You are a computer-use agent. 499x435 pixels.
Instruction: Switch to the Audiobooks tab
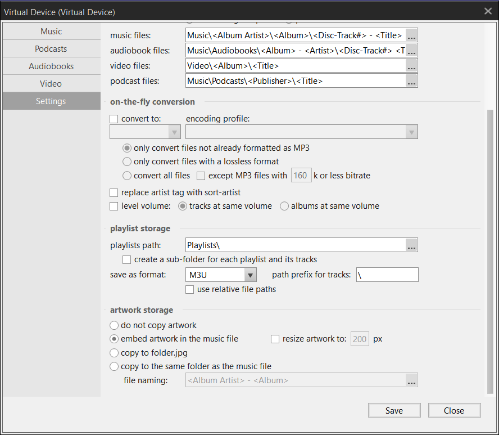point(51,66)
